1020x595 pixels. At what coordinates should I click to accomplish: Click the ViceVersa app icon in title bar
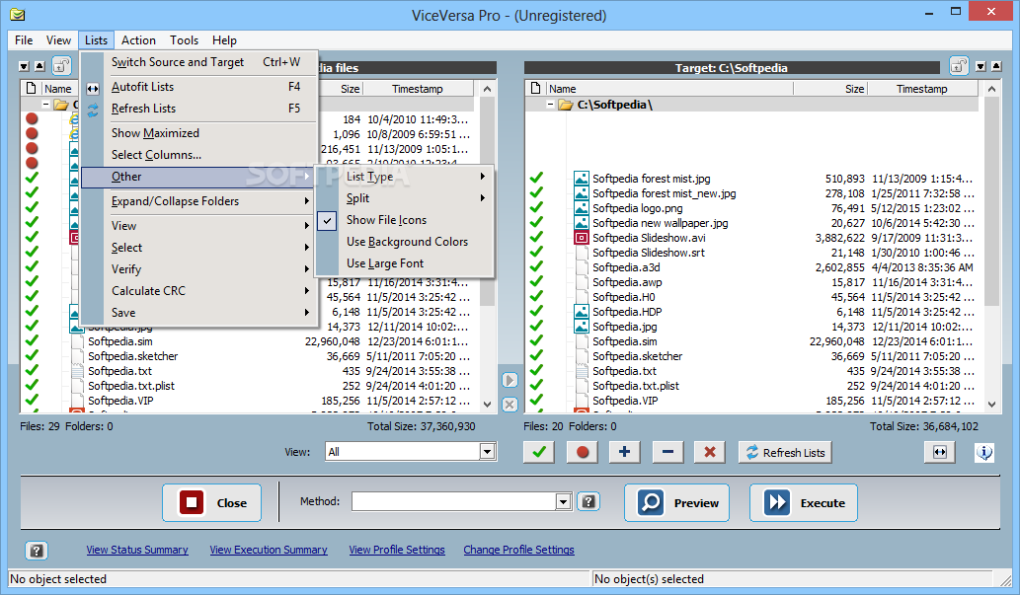click(x=18, y=14)
